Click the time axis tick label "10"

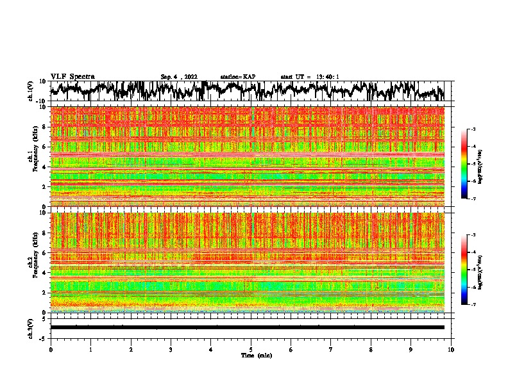451,350
